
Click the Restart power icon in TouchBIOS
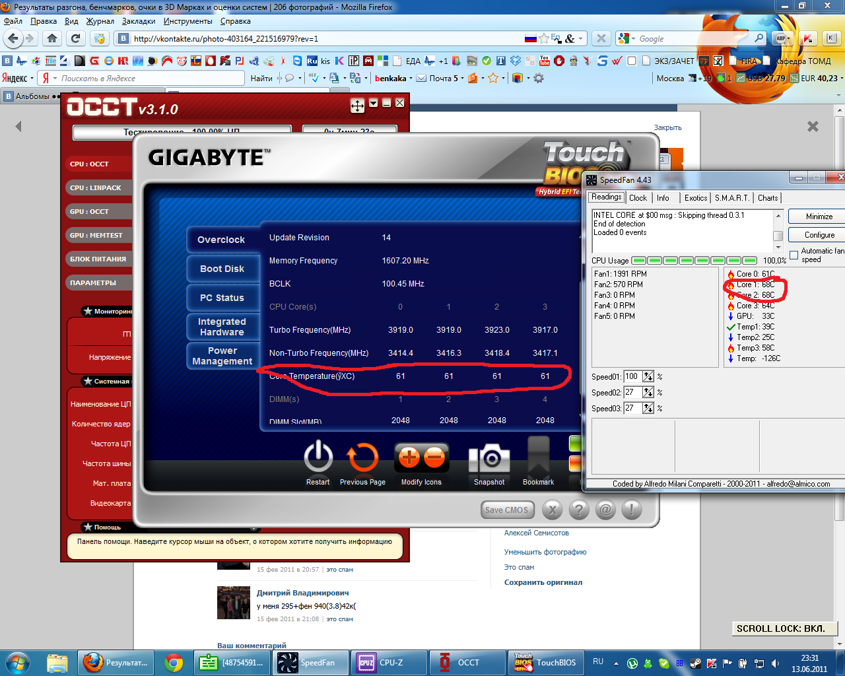[x=318, y=457]
